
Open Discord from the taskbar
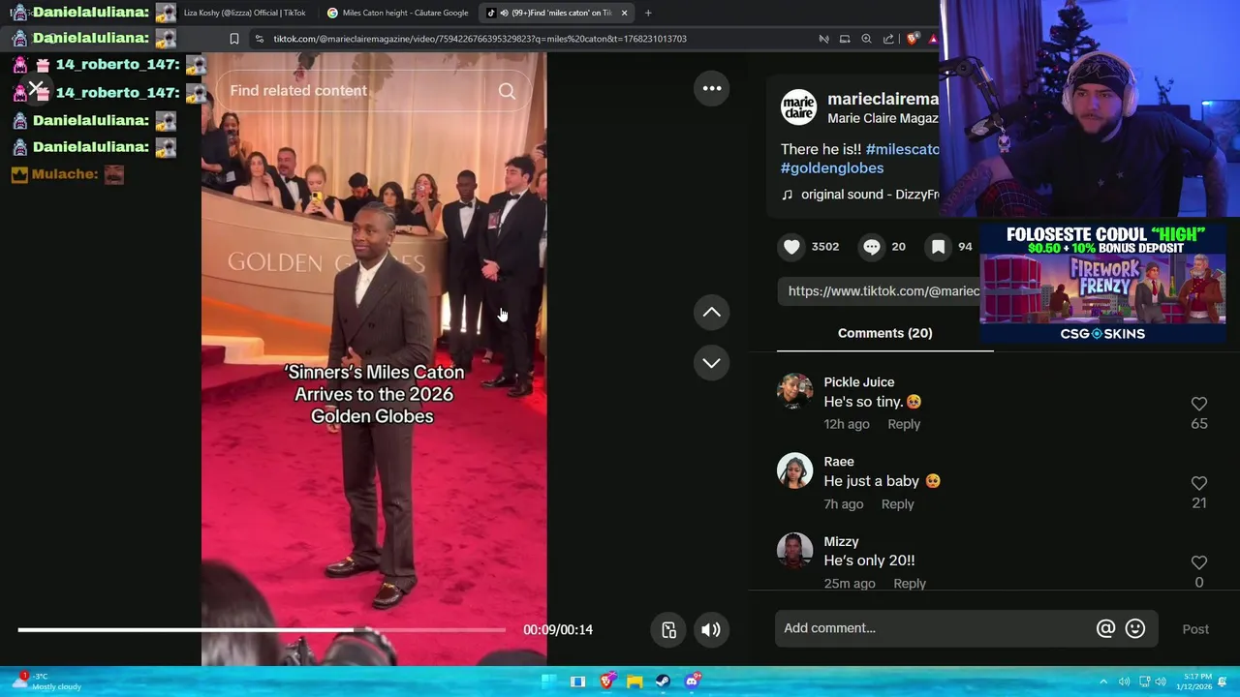click(692, 682)
